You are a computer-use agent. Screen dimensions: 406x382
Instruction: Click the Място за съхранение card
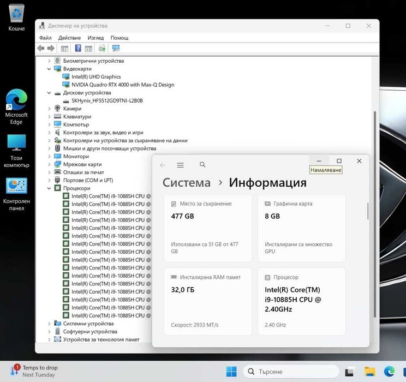pyautogui.click(x=208, y=228)
